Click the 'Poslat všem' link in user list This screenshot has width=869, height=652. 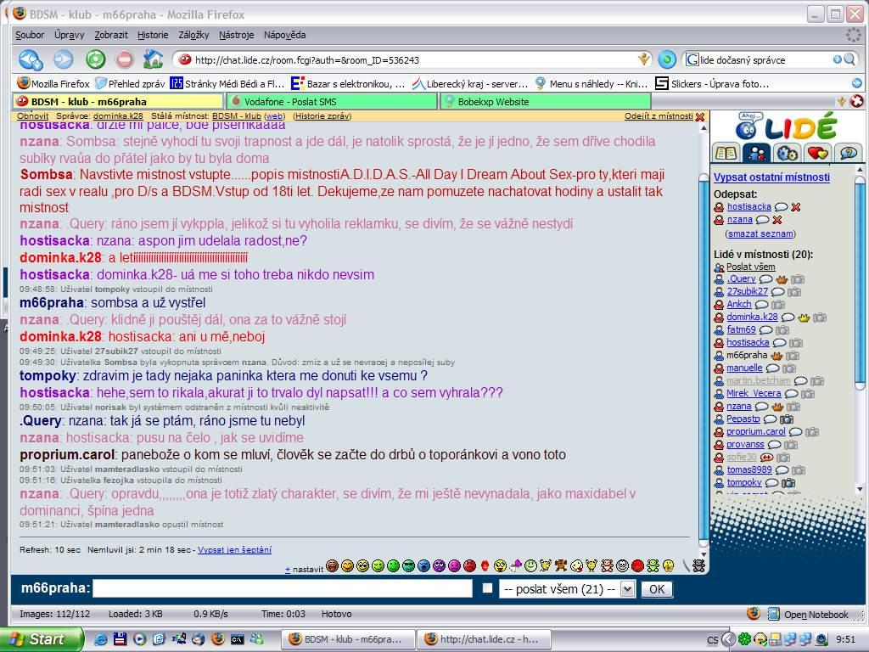coord(751,267)
